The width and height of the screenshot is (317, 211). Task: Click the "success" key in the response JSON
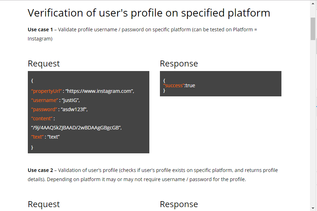tap(173, 85)
